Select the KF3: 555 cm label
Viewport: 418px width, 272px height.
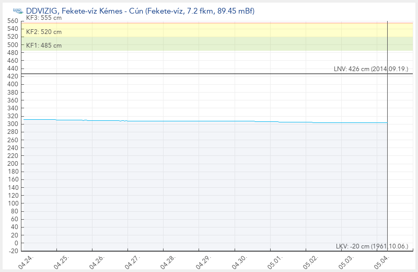pyautogui.click(x=44, y=18)
